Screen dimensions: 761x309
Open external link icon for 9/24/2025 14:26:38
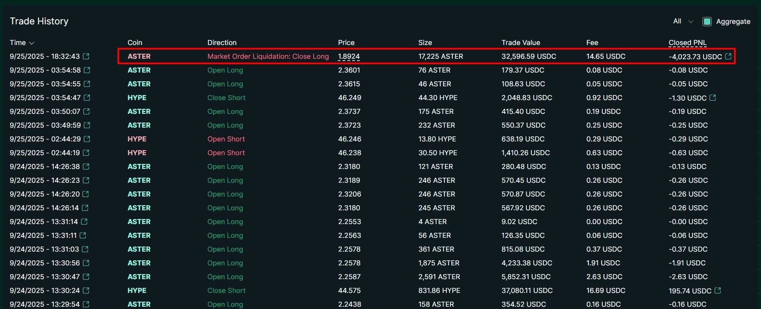[86, 167]
